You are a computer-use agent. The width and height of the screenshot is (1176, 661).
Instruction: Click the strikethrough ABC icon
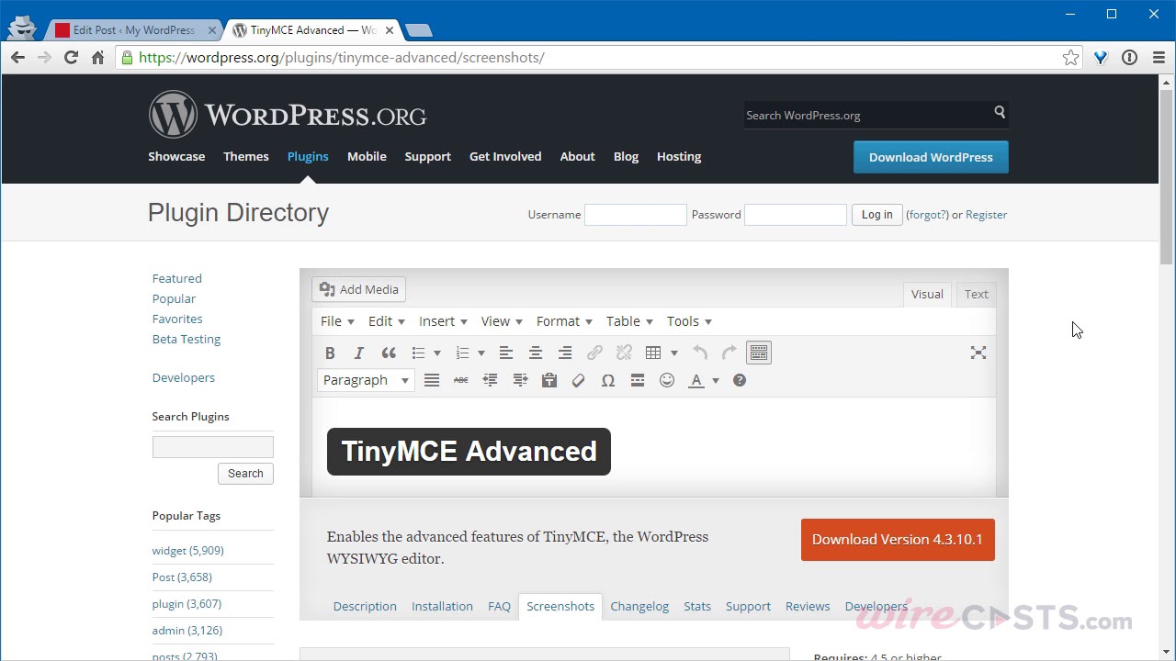click(461, 380)
